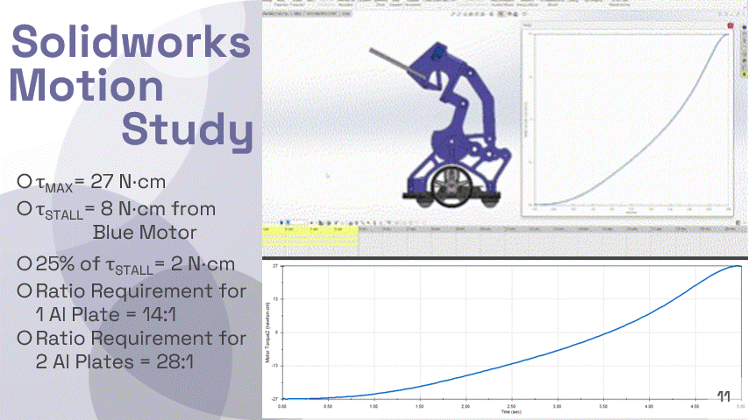The height and width of the screenshot is (420, 748).
Task: Click the "Time (sec)" axis label
Action: pyautogui.click(x=511, y=412)
